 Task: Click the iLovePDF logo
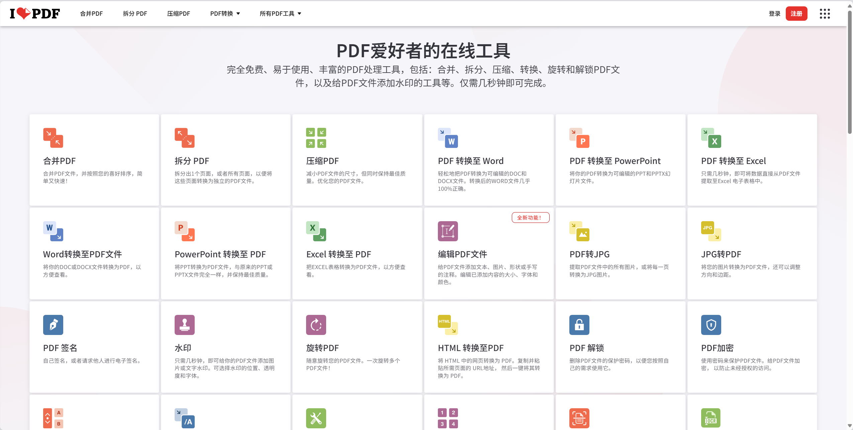(x=35, y=13)
